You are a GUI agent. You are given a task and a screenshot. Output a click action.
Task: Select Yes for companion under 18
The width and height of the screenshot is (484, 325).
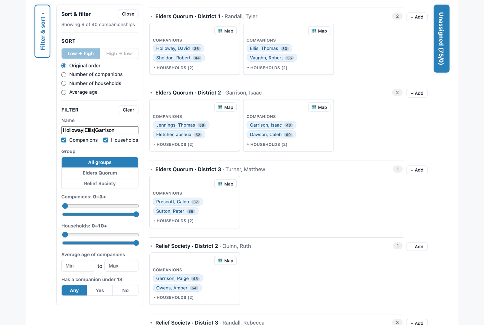[x=100, y=291]
